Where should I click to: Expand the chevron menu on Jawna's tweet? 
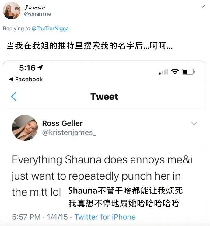coord(203,6)
